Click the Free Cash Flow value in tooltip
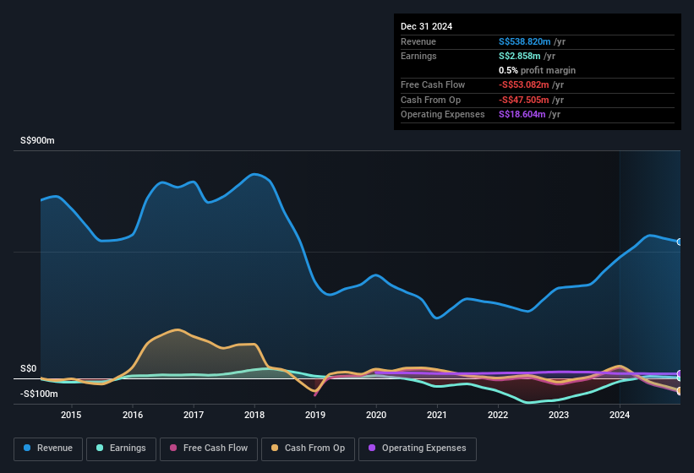694x473 pixels. 524,84
